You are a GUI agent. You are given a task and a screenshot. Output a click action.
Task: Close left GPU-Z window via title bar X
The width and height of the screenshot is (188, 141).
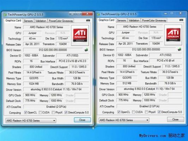click(87, 14)
